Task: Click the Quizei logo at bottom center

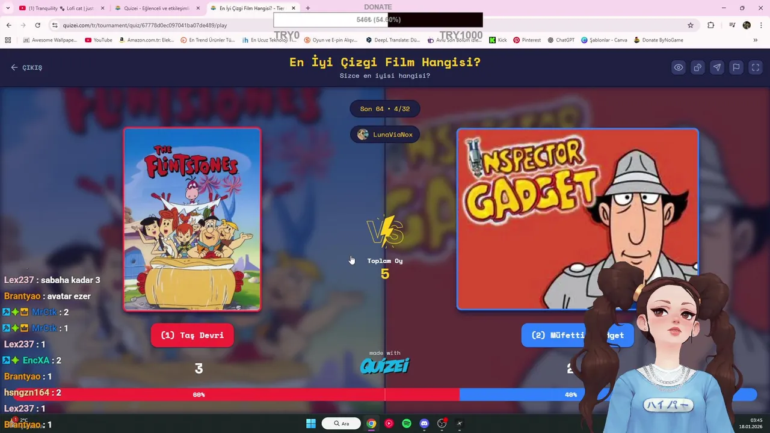Action: 385,365
